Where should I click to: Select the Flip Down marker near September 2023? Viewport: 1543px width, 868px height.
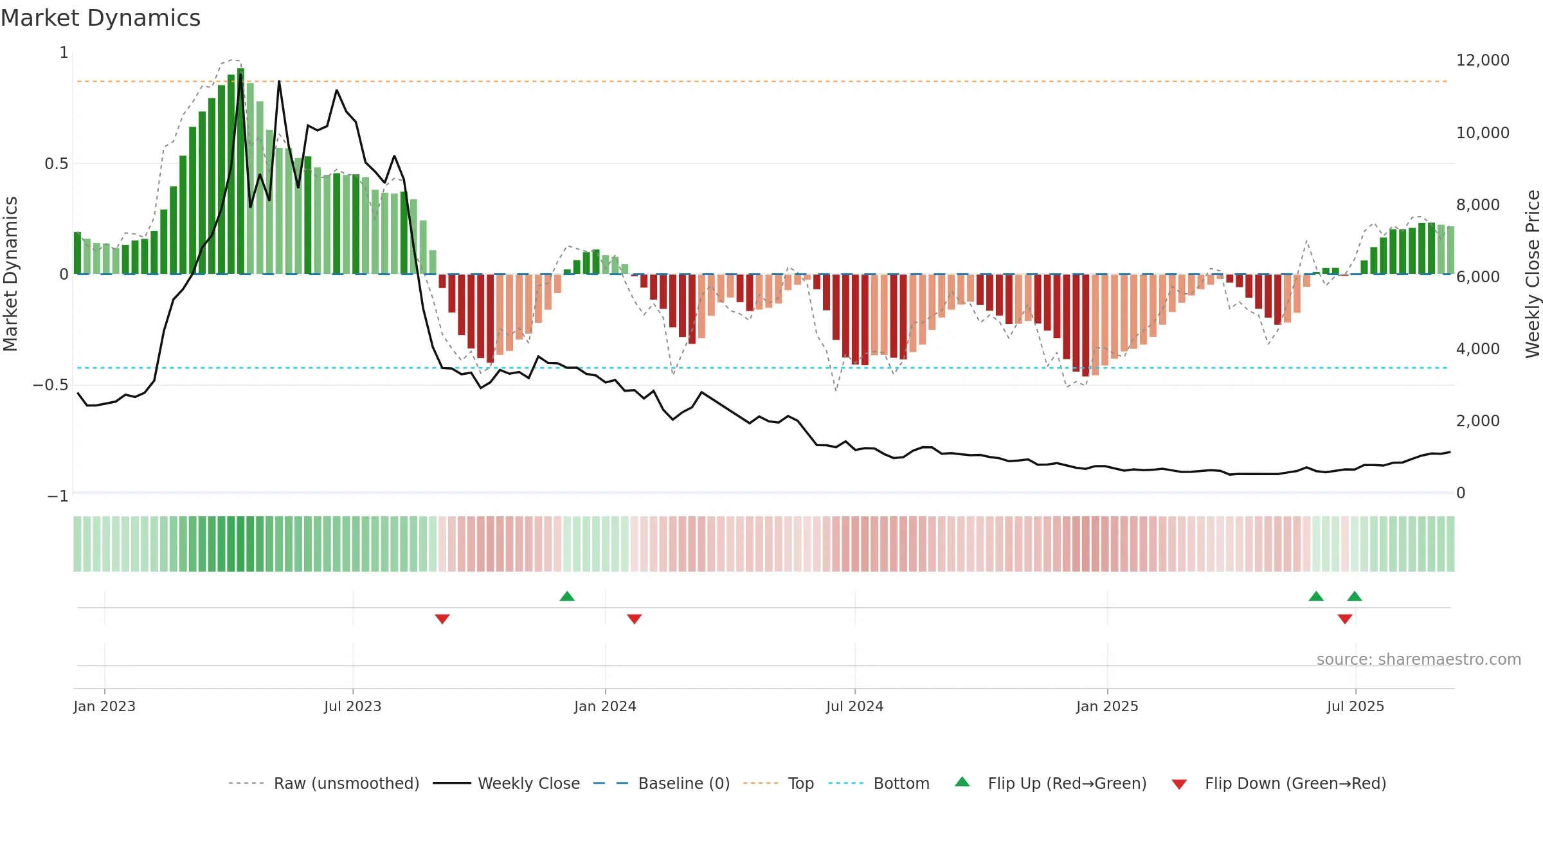coord(442,619)
